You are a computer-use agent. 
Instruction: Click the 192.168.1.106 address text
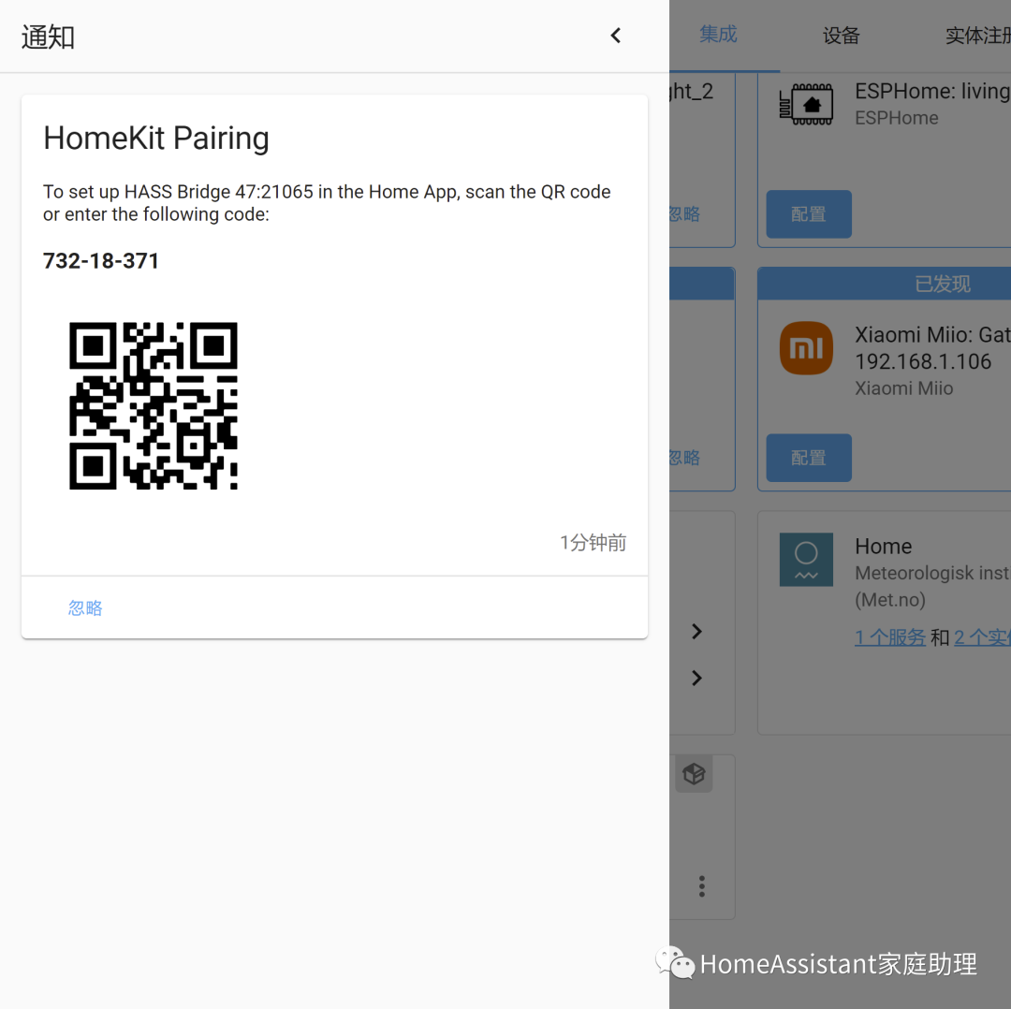(x=923, y=361)
